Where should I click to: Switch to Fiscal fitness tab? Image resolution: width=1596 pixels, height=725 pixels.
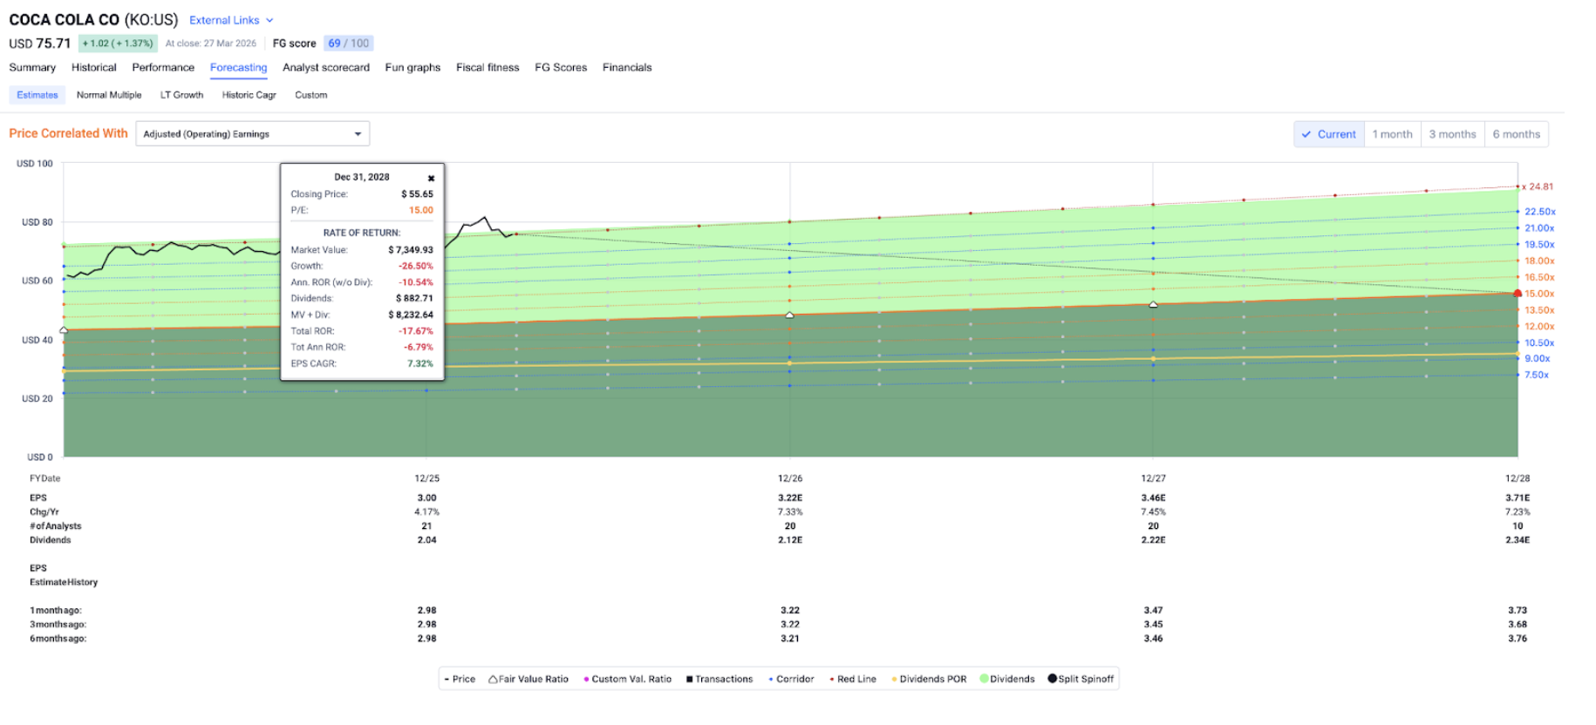(488, 67)
